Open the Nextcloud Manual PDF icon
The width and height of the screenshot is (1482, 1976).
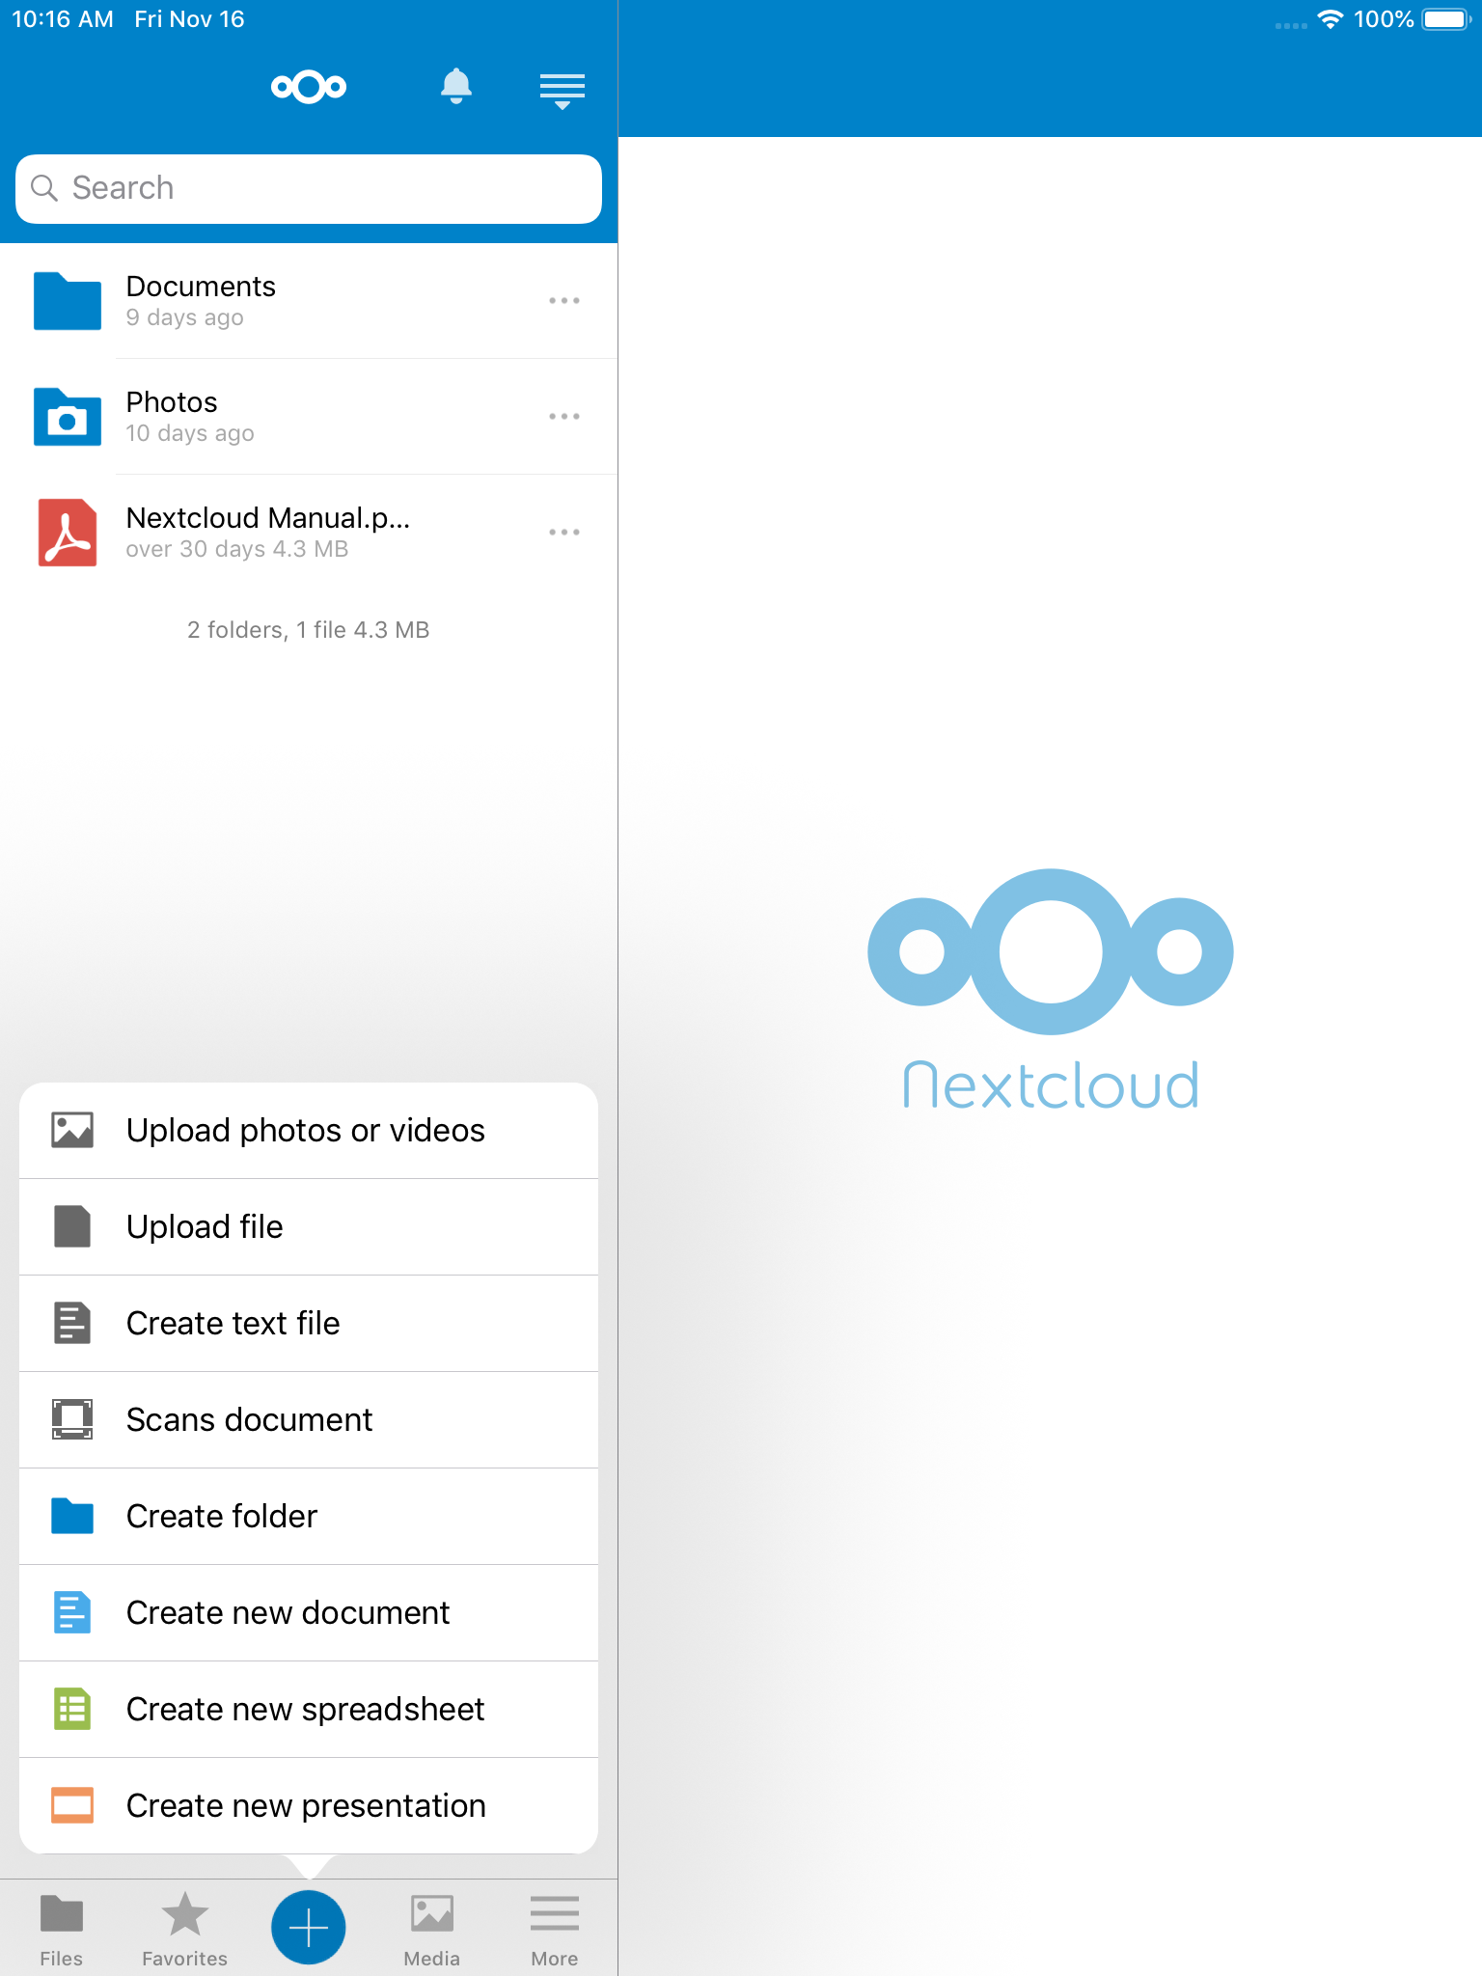tap(68, 533)
